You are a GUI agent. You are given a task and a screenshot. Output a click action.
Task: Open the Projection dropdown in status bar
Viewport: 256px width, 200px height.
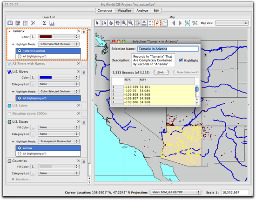click(x=175, y=193)
